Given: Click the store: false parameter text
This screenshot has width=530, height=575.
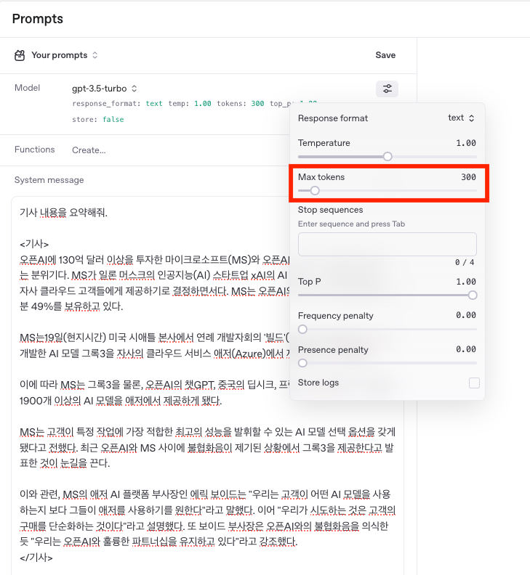Looking at the screenshot, I should [98, 120].
